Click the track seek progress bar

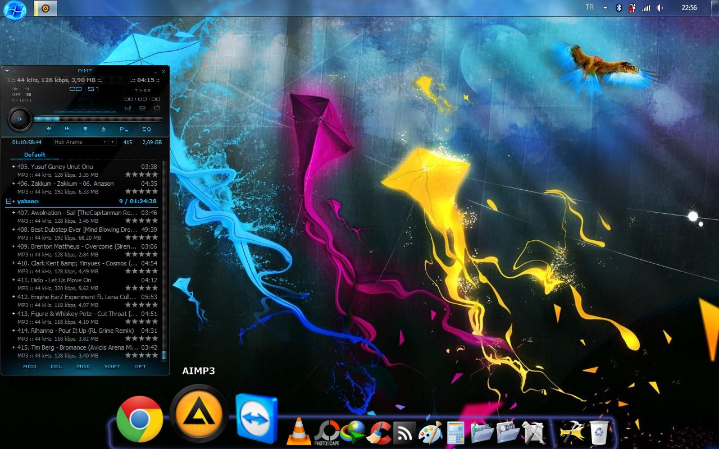point(98,118)
